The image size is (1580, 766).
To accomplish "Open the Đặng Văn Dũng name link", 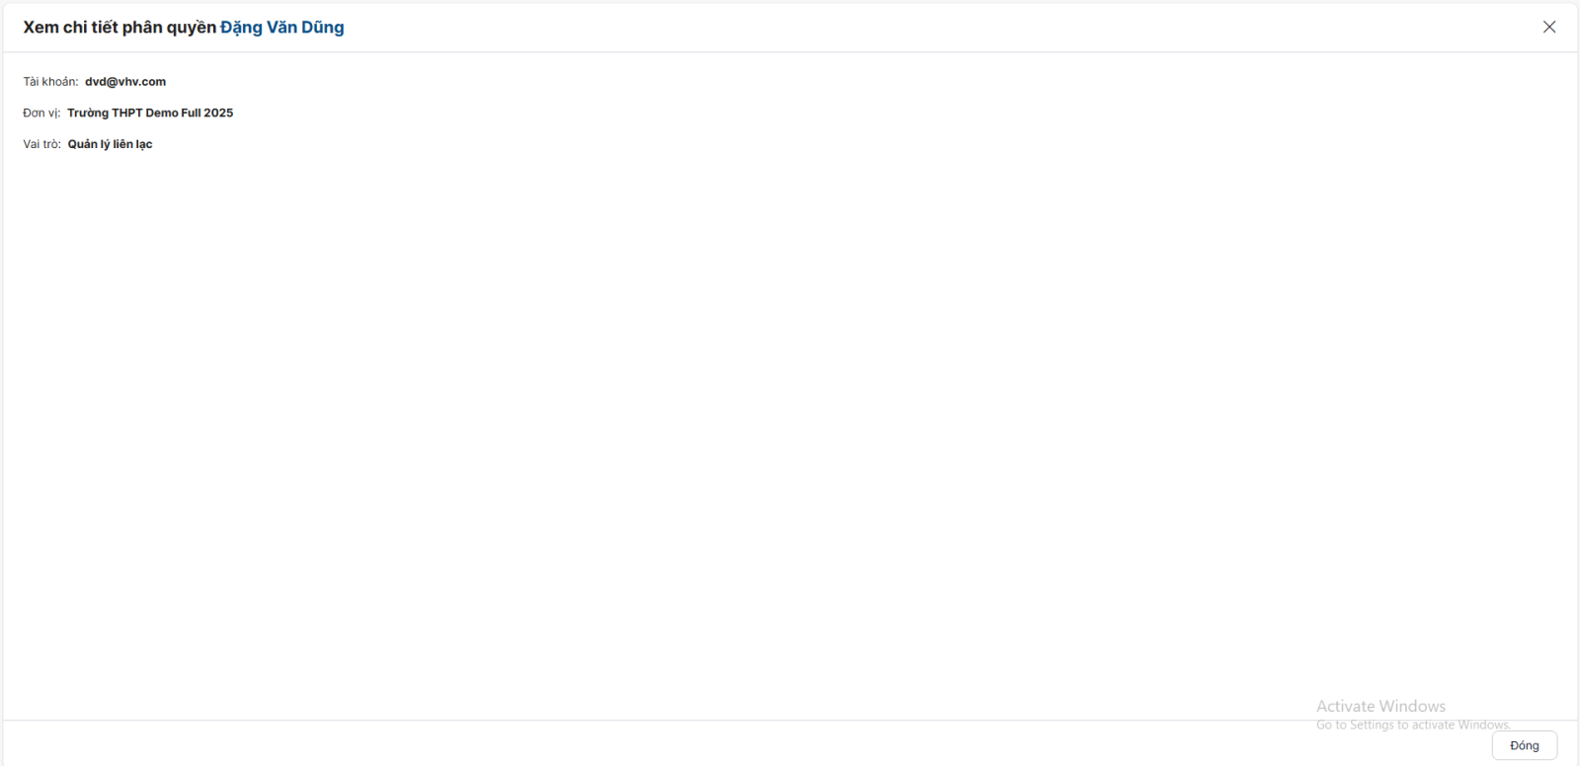I will tap(281, 28).
